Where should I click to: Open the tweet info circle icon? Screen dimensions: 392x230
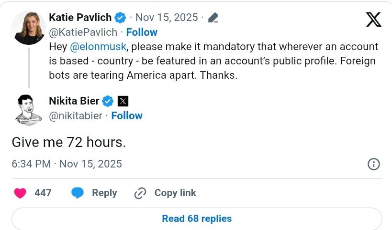pos(373,164)
